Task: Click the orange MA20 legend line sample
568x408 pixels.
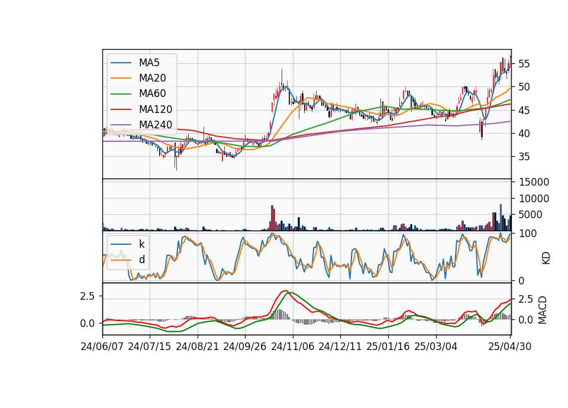Action: pyautogui.click(x=121, y=78)
